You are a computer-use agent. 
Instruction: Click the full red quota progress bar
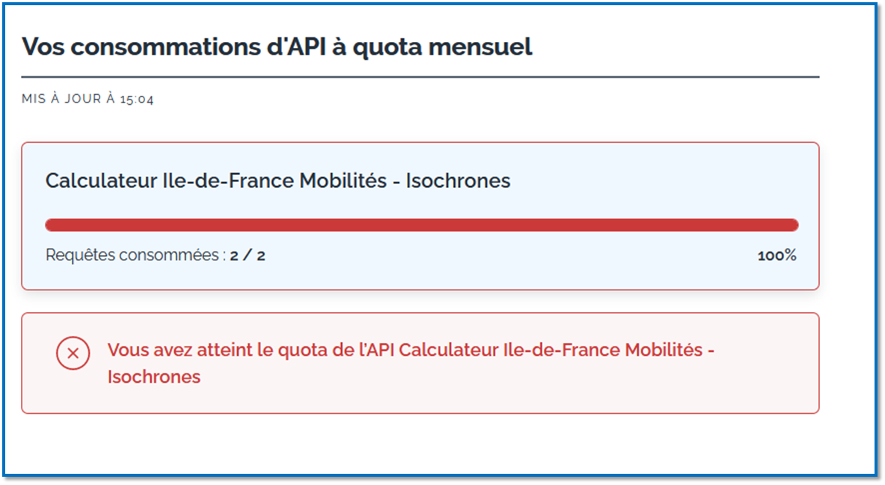[x=422, y=225]
